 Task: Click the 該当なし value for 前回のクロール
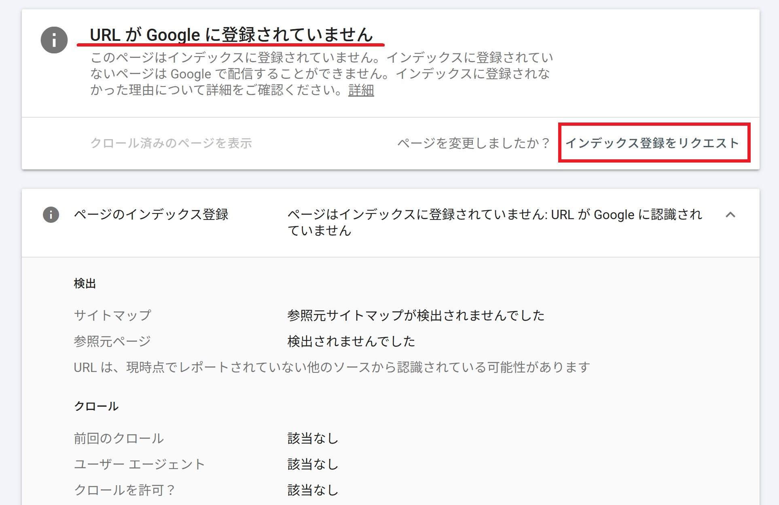(x=313, y=438)
